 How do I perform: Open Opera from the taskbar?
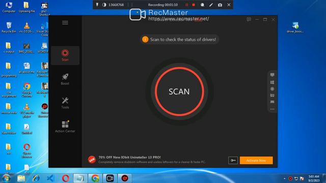tap(65, 178)
